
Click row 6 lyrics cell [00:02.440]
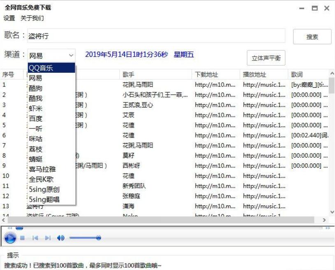310,135
